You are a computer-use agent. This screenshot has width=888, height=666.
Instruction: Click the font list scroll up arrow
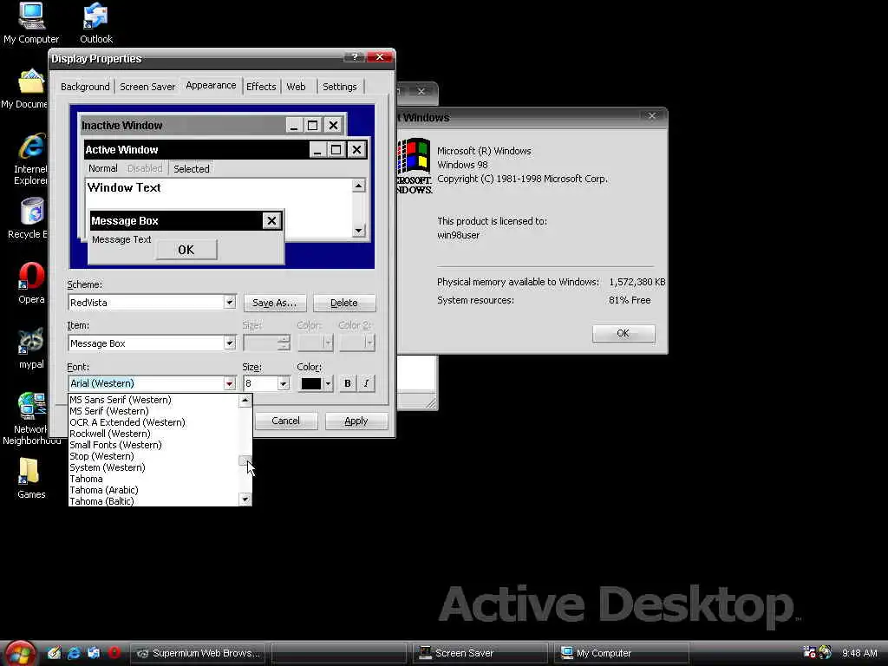245,401
